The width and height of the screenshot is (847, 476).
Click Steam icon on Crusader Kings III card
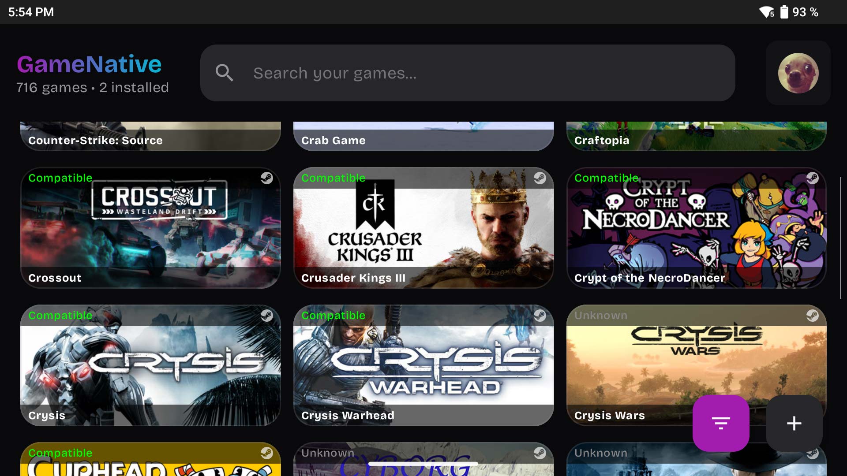[x=540, y=178]
